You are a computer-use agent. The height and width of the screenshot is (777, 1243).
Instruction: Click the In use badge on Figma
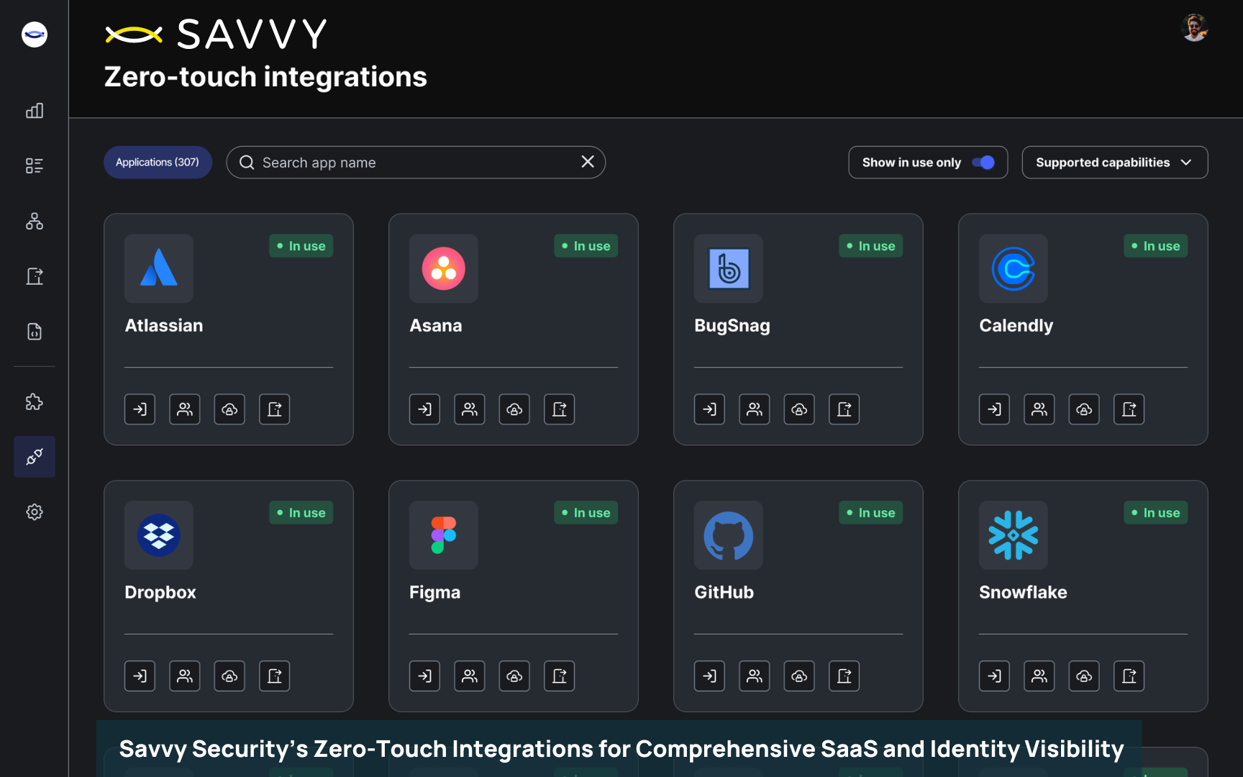[586, 513]
